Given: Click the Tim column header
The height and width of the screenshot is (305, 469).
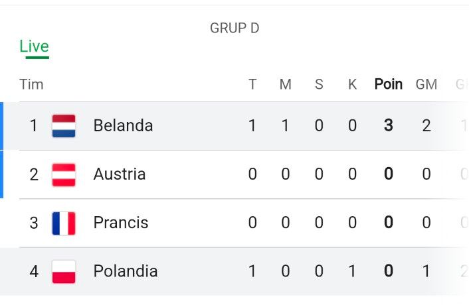Looking at the screenshot, I should pyautogui.click(x=31, y=84).
